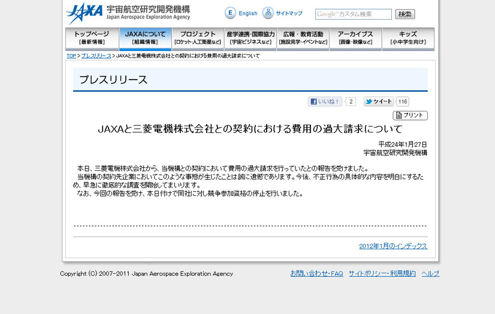Open the アーカイブス nav tab
The width and height of the screenshot is (495, 314).
[355, 39]
